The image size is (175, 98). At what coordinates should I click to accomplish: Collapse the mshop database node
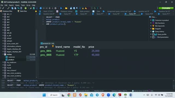click(3, 54)
